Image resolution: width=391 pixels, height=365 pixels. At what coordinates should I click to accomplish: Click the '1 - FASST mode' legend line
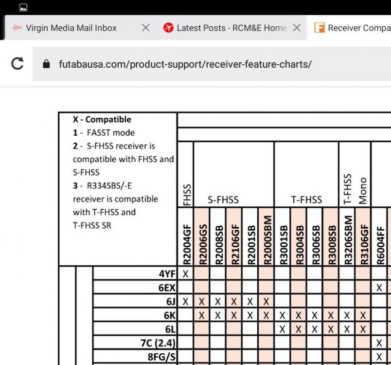pos(104,133)
